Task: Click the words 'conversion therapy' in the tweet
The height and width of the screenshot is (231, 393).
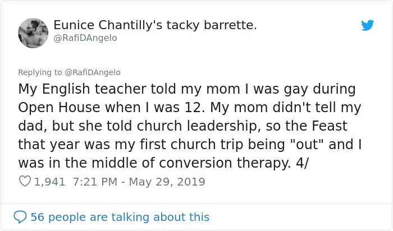Action: tap(225, 163)
